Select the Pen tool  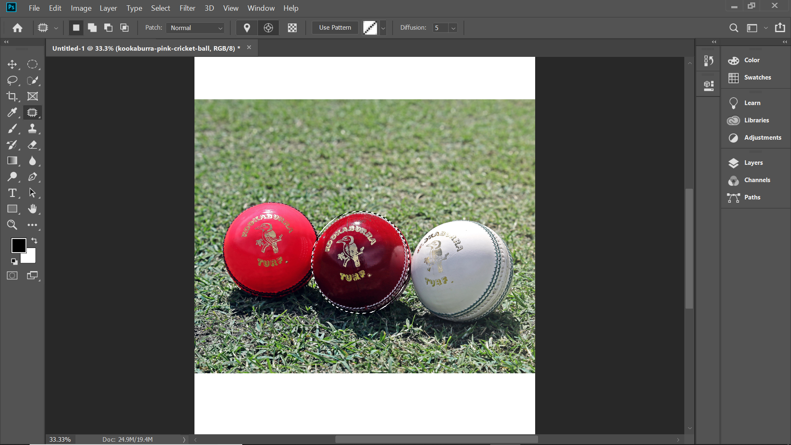click(32, 177)
